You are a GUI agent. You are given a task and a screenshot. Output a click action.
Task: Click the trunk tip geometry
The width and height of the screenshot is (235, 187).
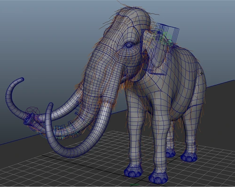click(29, 119)
